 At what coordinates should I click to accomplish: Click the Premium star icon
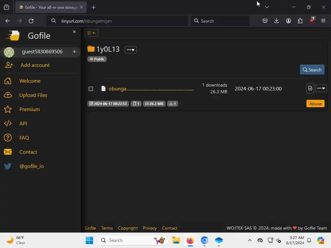[8, 109]
